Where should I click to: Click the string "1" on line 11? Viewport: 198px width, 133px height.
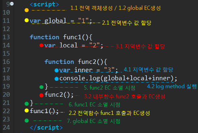pyautogui.click(x=84, y=21)
